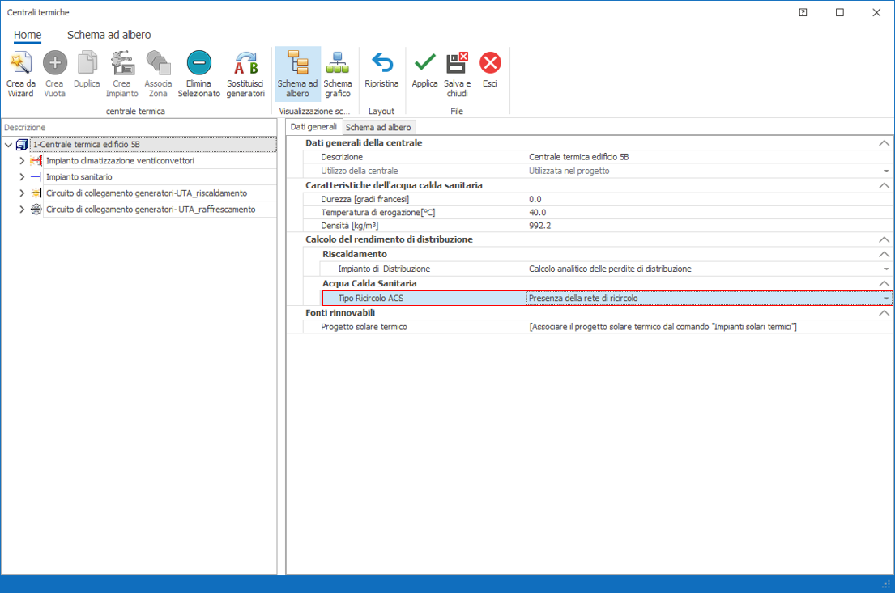Screen dimensions: 895x593
Task: Click the Esci red icon
Action: [490, 63]
